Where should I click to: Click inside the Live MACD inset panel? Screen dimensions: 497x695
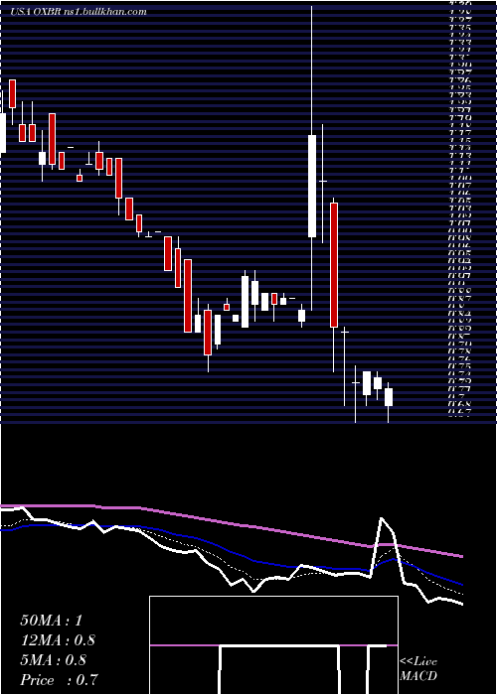point(273,645)
